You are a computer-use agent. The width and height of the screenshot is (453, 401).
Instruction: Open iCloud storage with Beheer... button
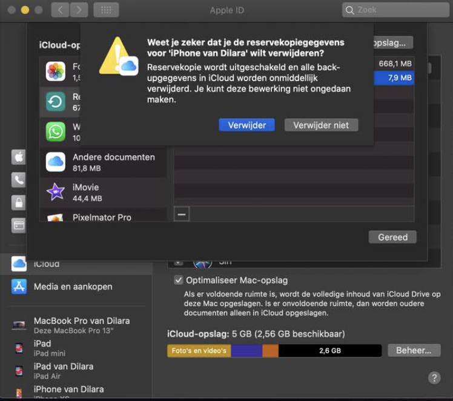point(414,351)
